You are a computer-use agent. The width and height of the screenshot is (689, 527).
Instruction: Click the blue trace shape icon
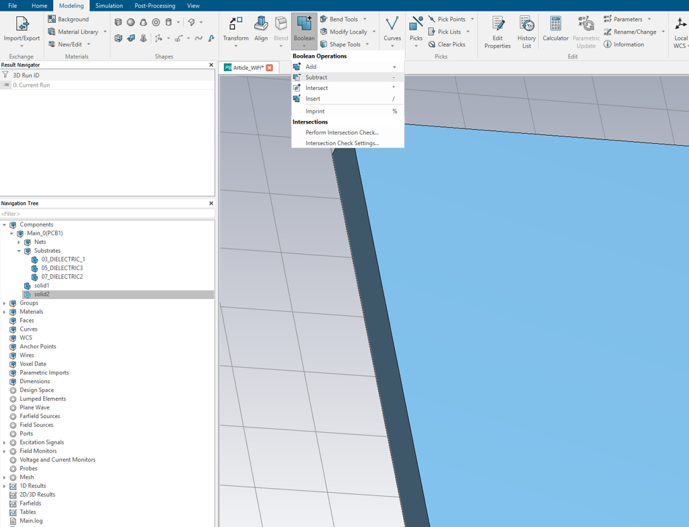tap(211, 38)
